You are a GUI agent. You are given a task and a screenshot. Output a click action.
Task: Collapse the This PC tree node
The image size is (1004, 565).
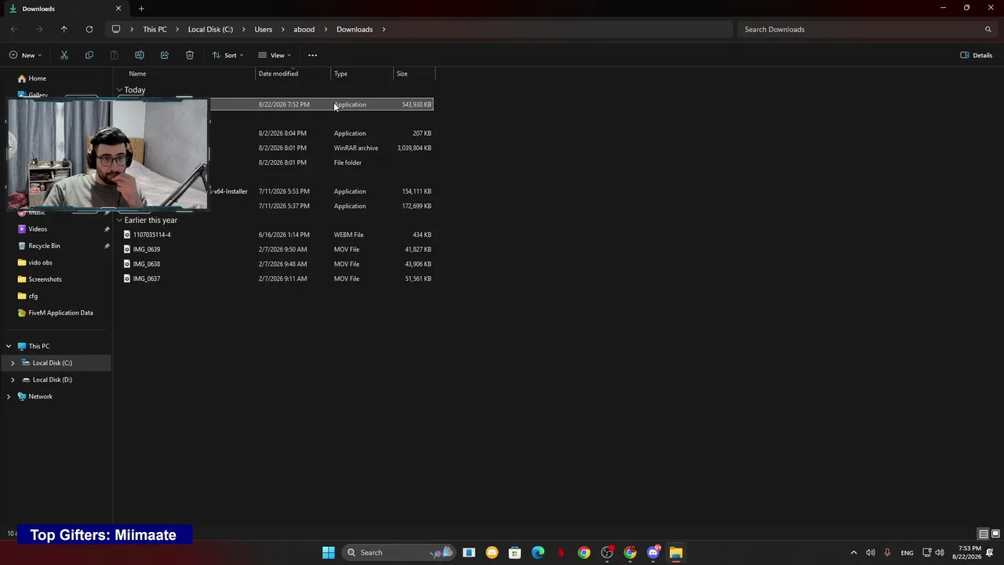click(x=9, y=346)
